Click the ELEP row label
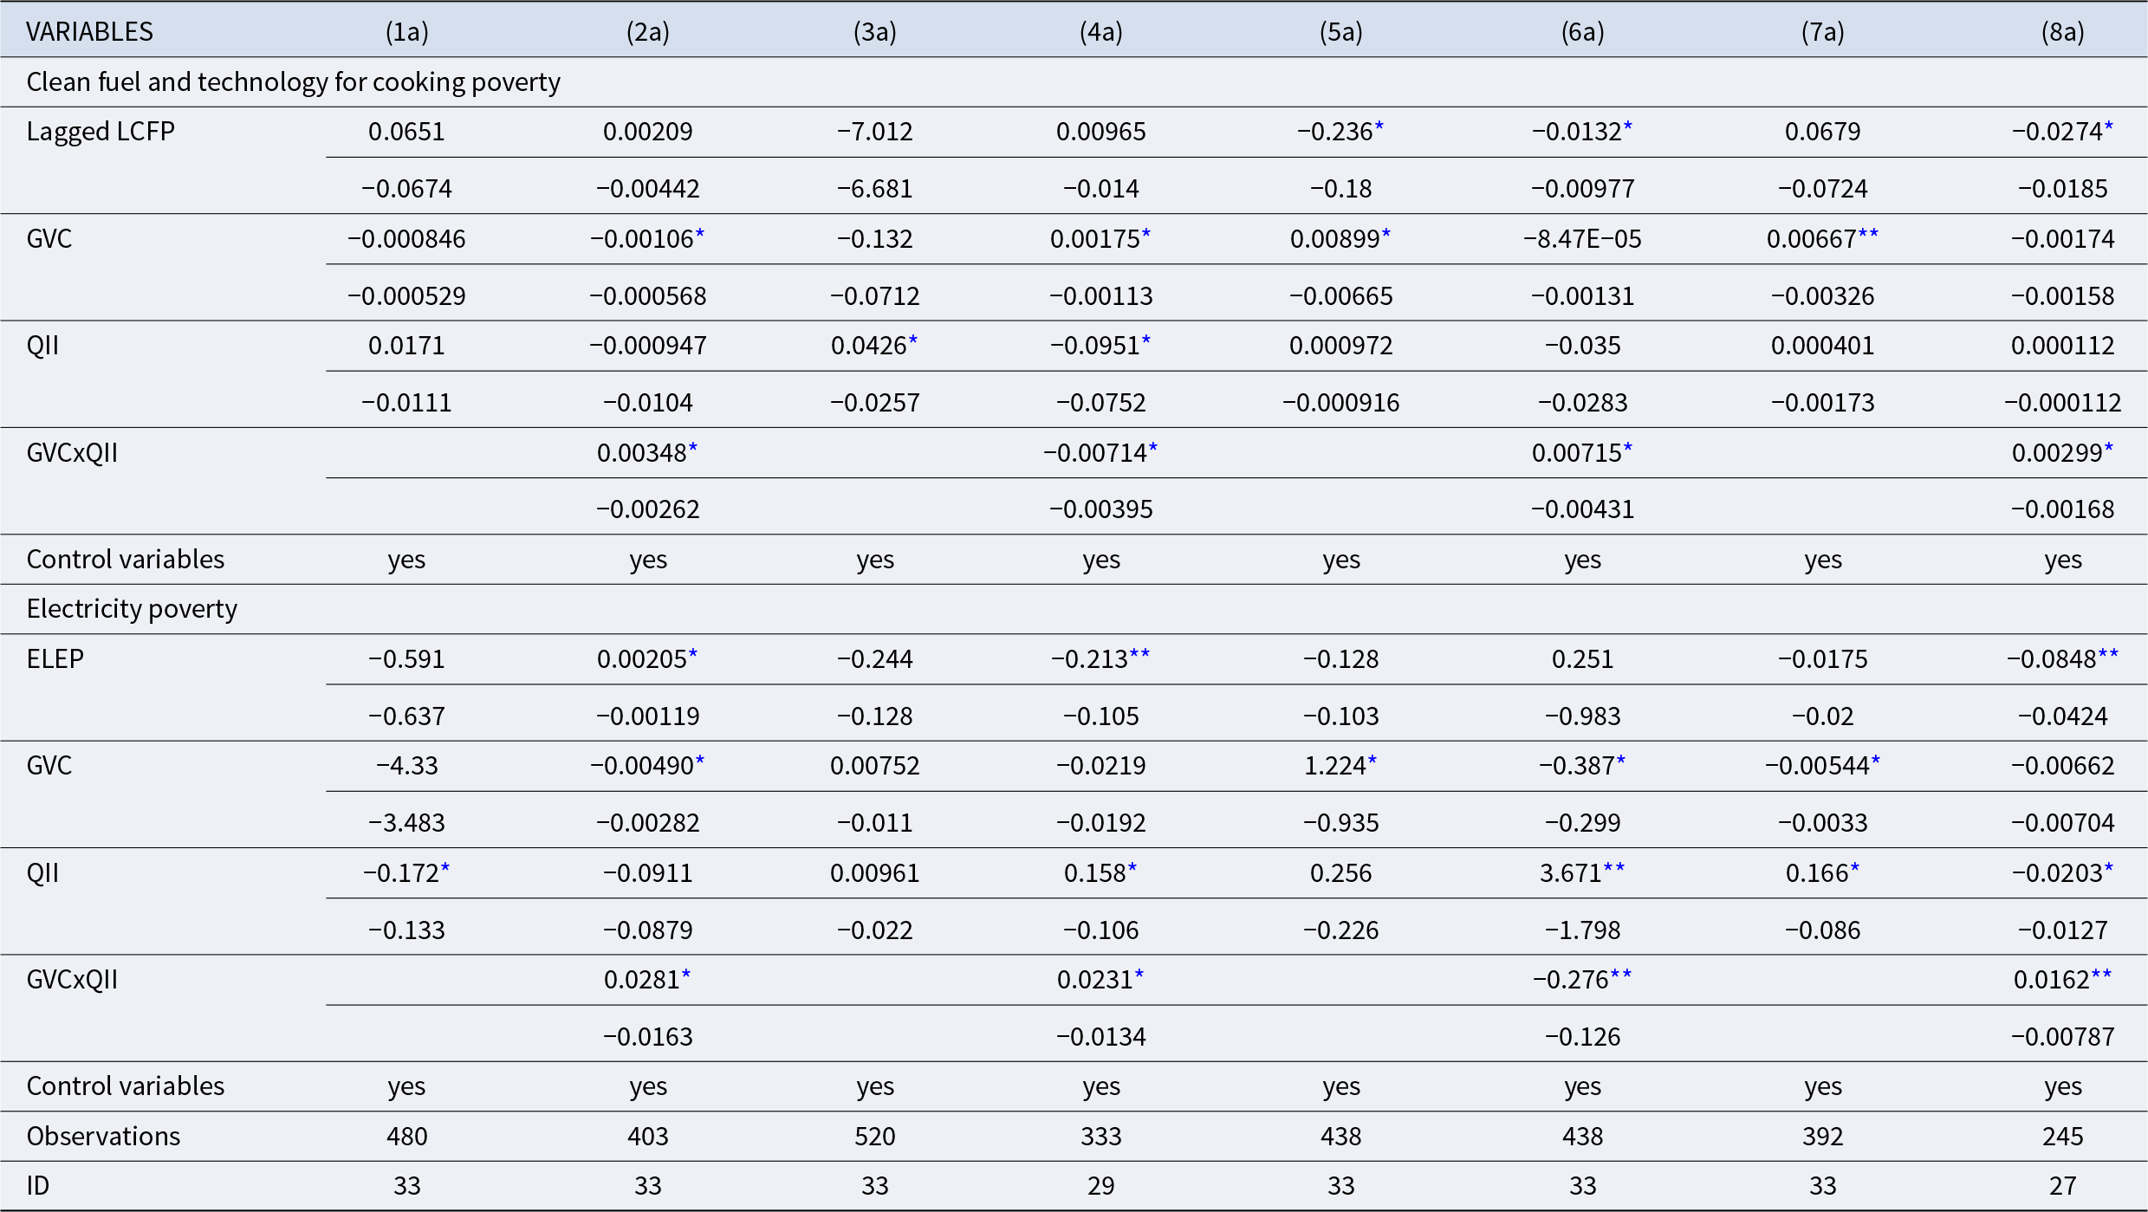 point(55,658)
